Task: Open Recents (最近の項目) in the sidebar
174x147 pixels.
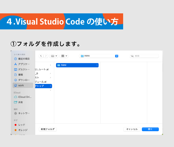Action: 22,59
